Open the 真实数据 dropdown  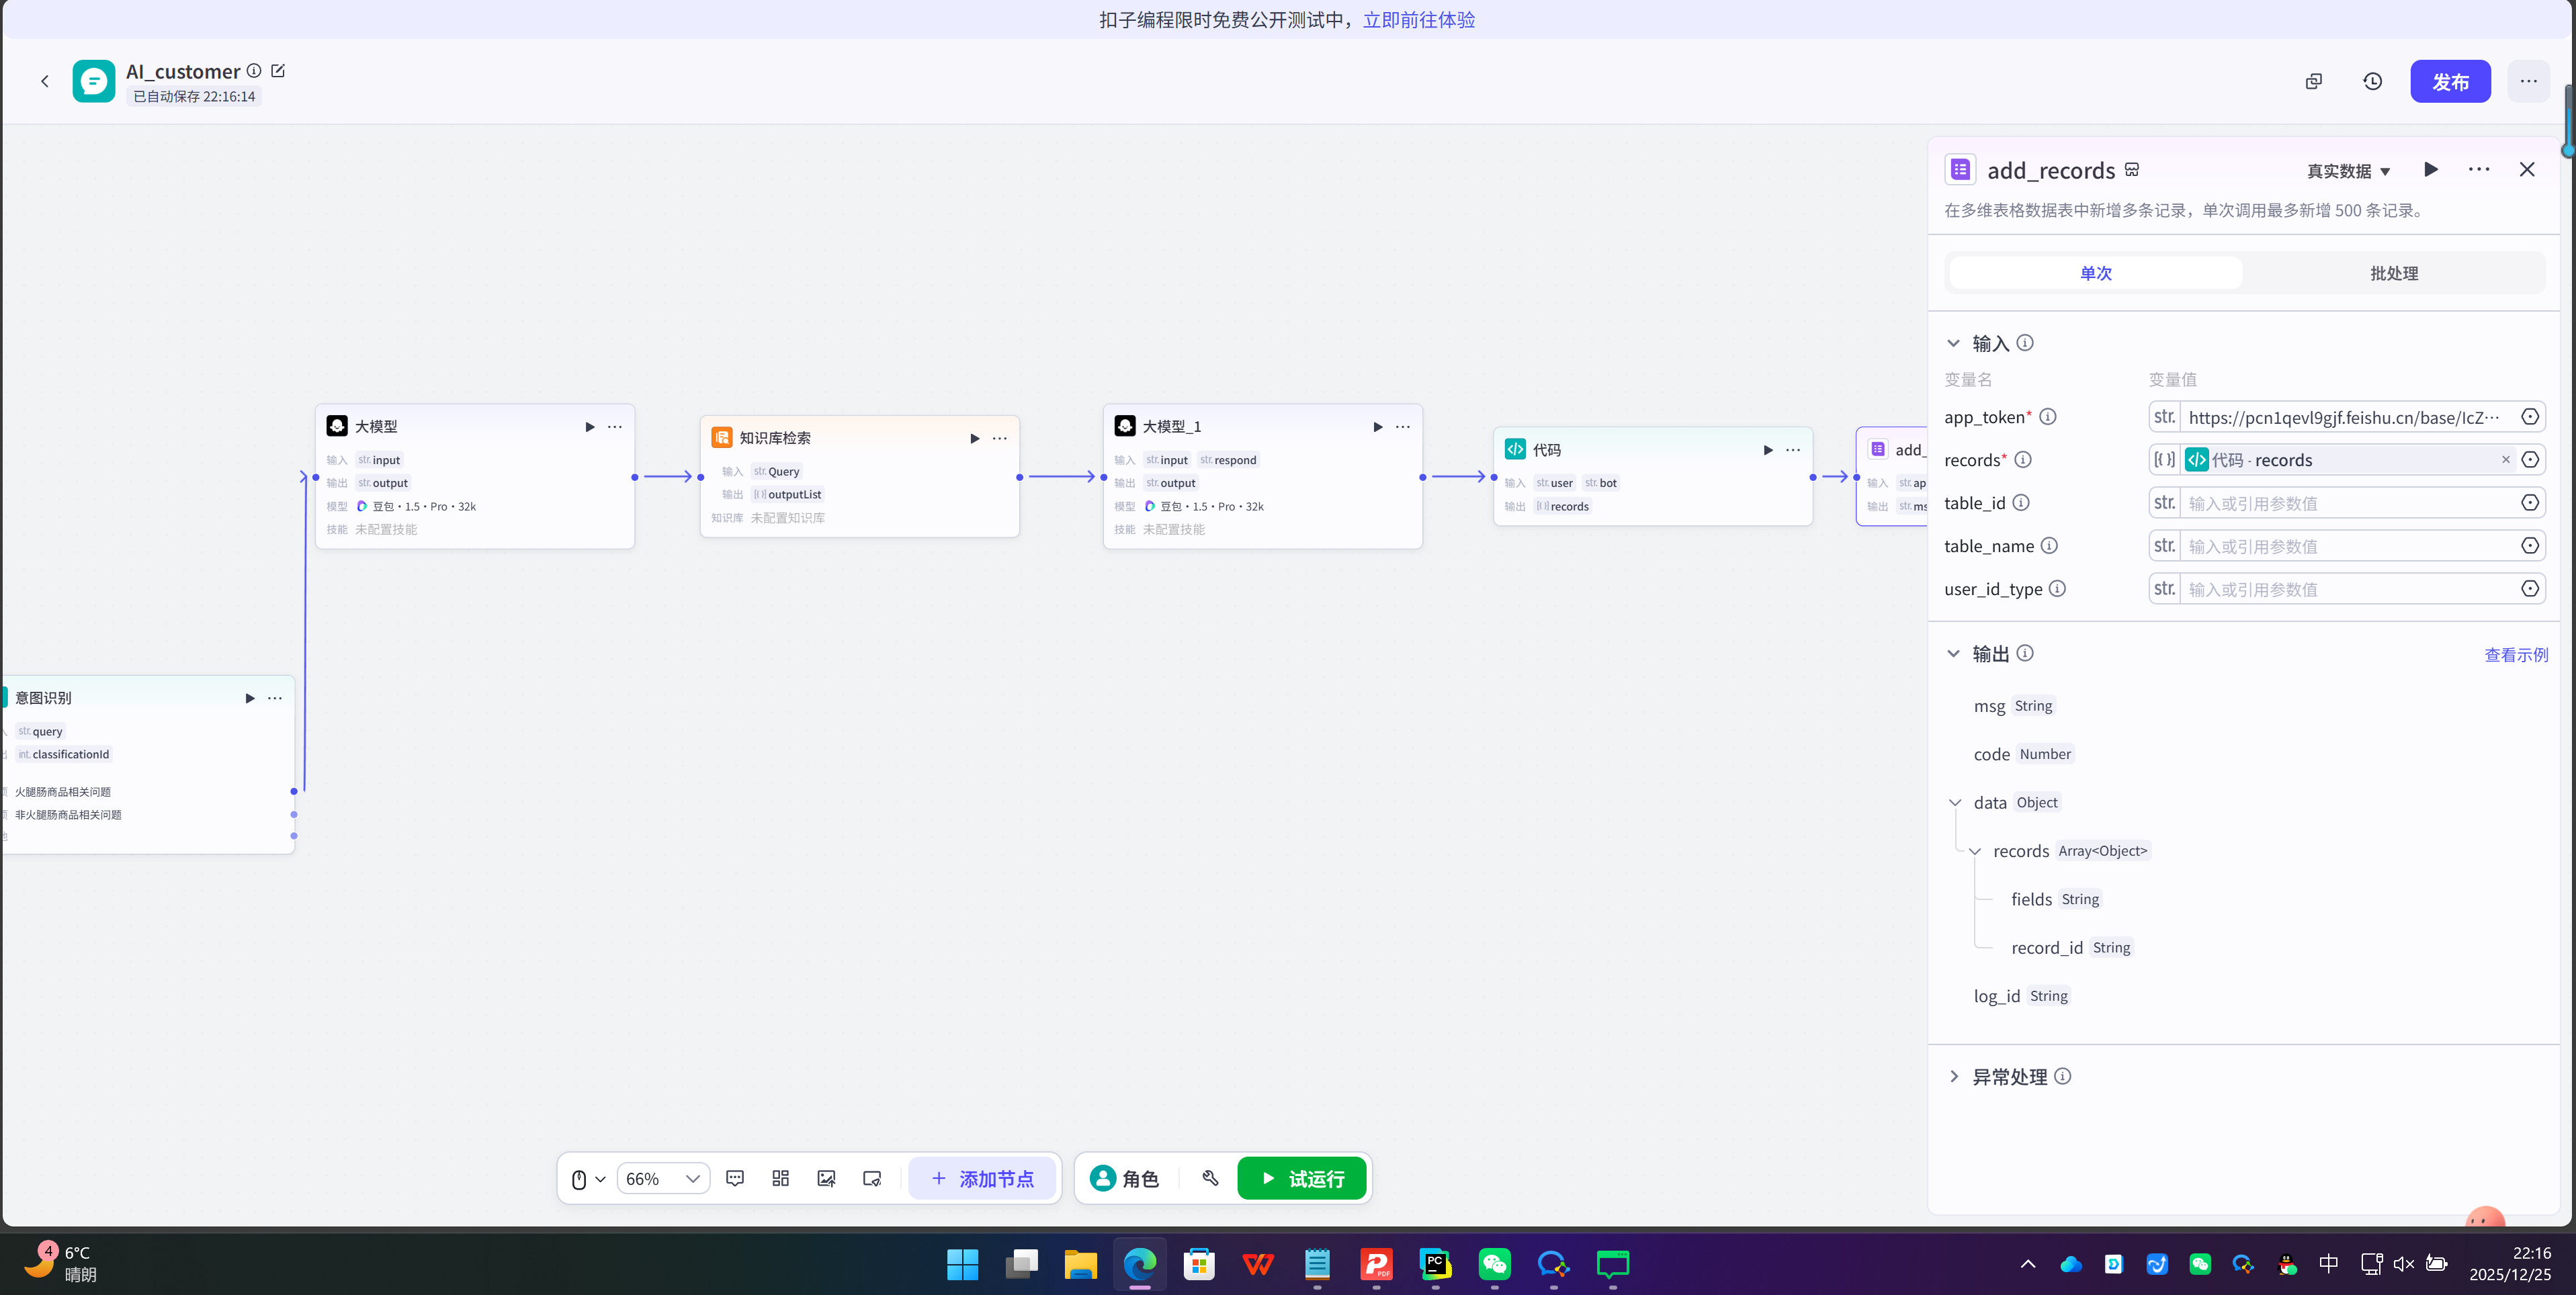click(2348, 171)
